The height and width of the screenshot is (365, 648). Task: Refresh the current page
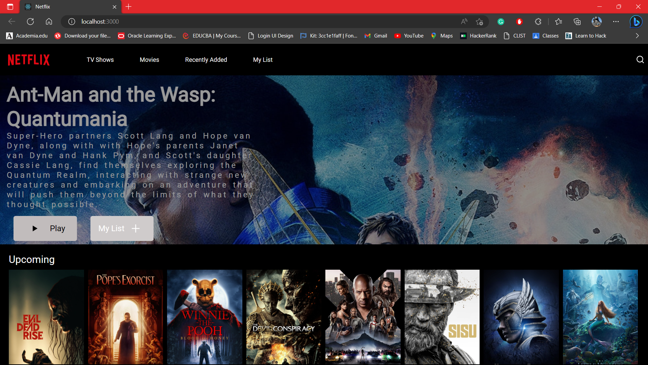pos(30,21)
